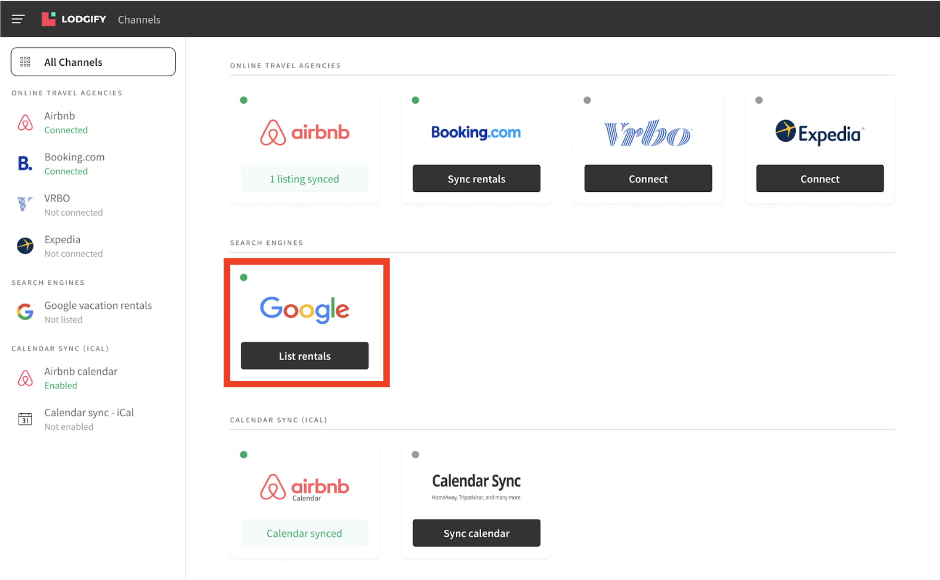Viewport: 940px width, 580px height.
Task: Click Connect button on the Vrbo card
Action: pos(648,179)
